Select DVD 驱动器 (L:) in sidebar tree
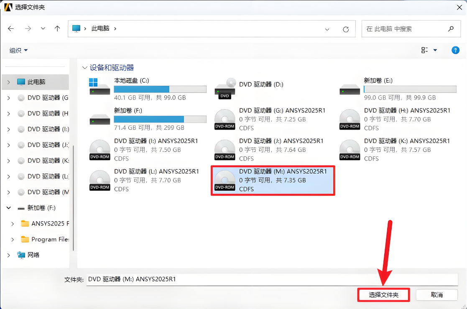Screen dimensions: 467x309 [x=43, y=177]
